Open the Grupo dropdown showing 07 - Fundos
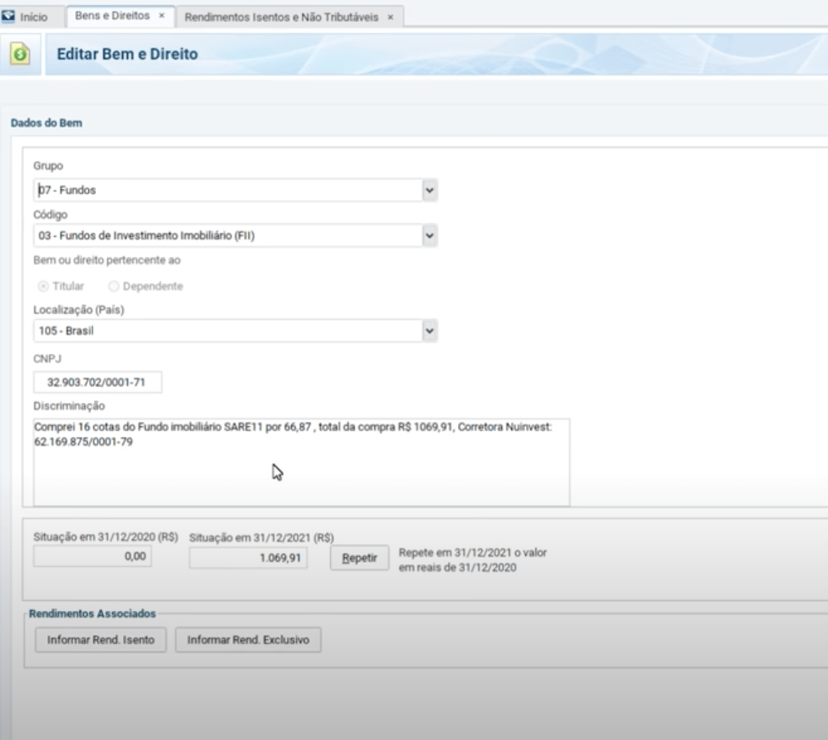The image size is (828, 740). click(429, 190)
